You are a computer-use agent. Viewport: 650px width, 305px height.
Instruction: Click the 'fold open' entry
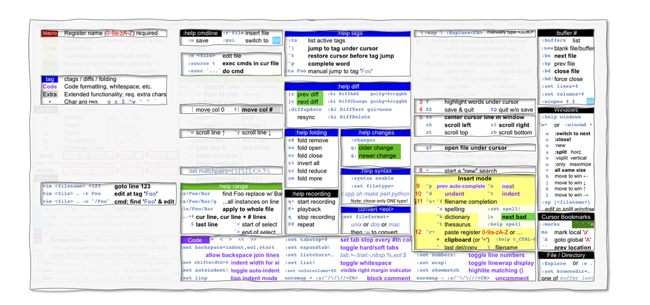(309, 148)
